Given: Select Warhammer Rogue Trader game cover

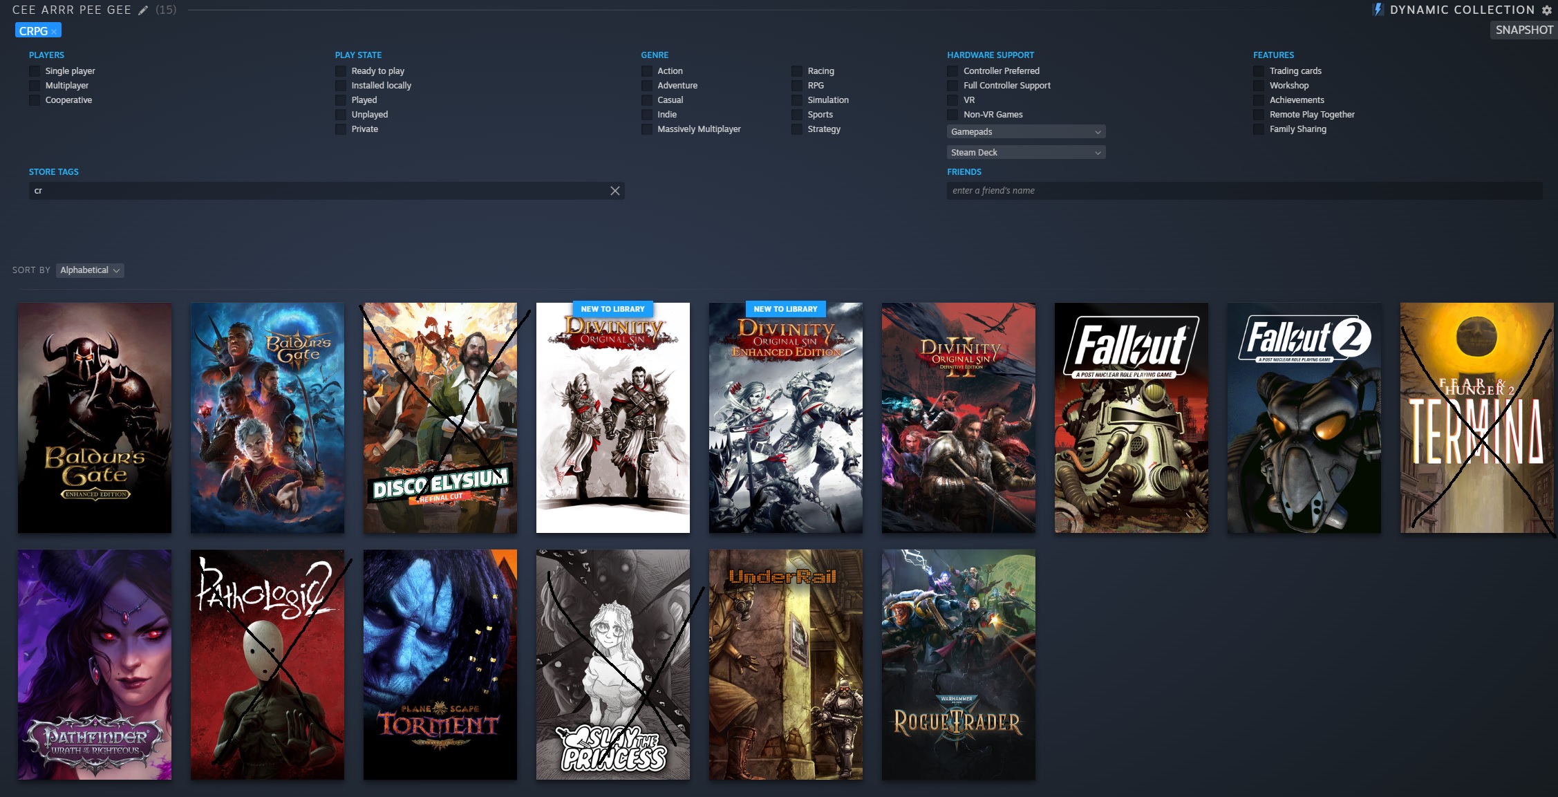Looking at the screenshot, I should click(959, 664).
